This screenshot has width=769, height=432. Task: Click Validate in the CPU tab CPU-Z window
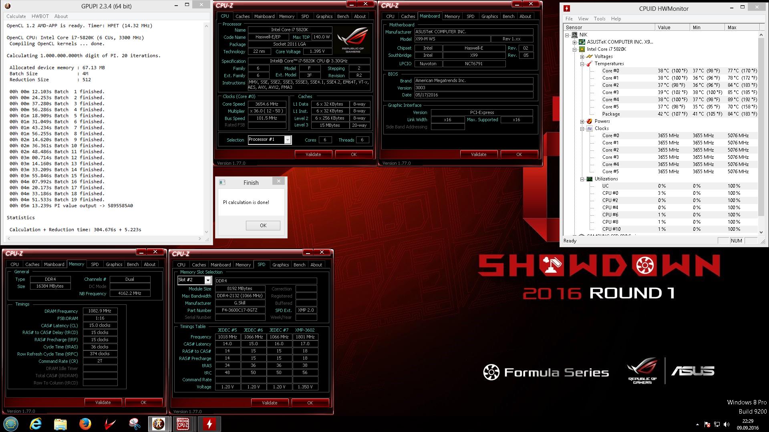pyautogui.click(x=313, y=154)
